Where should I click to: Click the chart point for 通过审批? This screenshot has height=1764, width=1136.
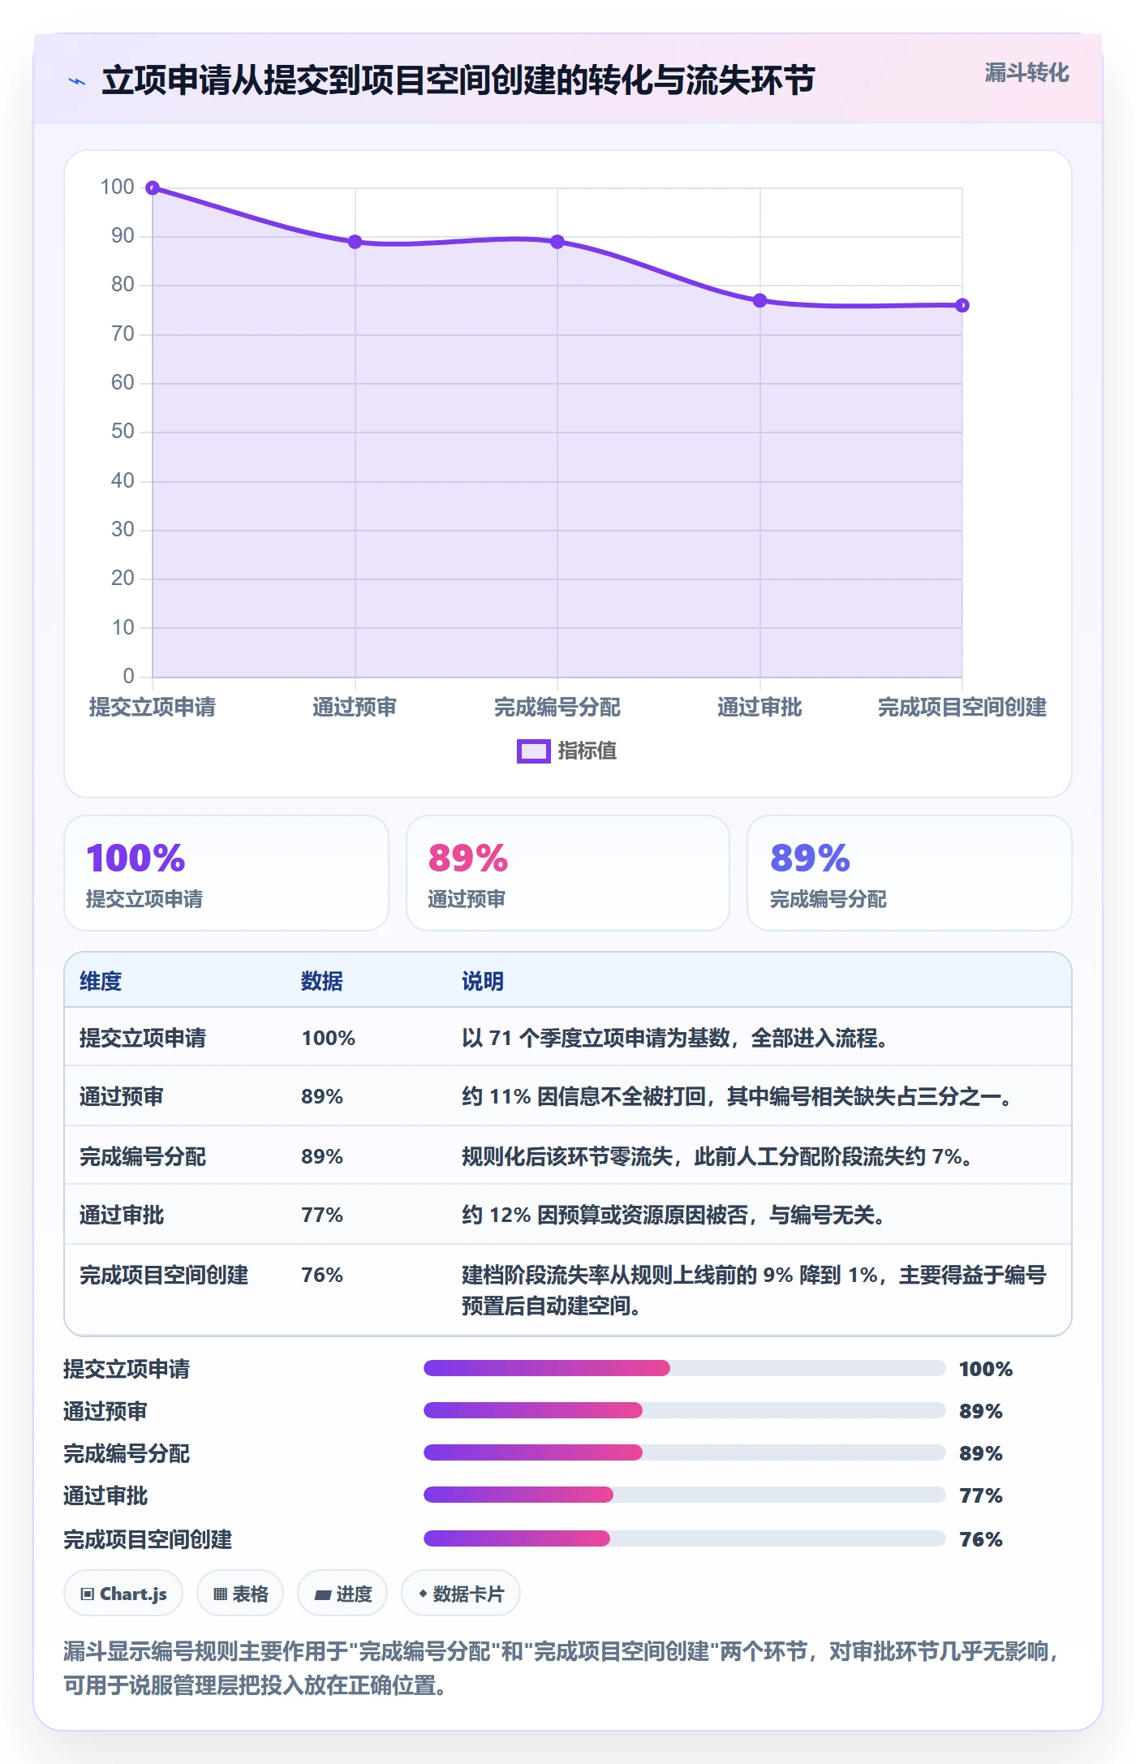point(759,301)
